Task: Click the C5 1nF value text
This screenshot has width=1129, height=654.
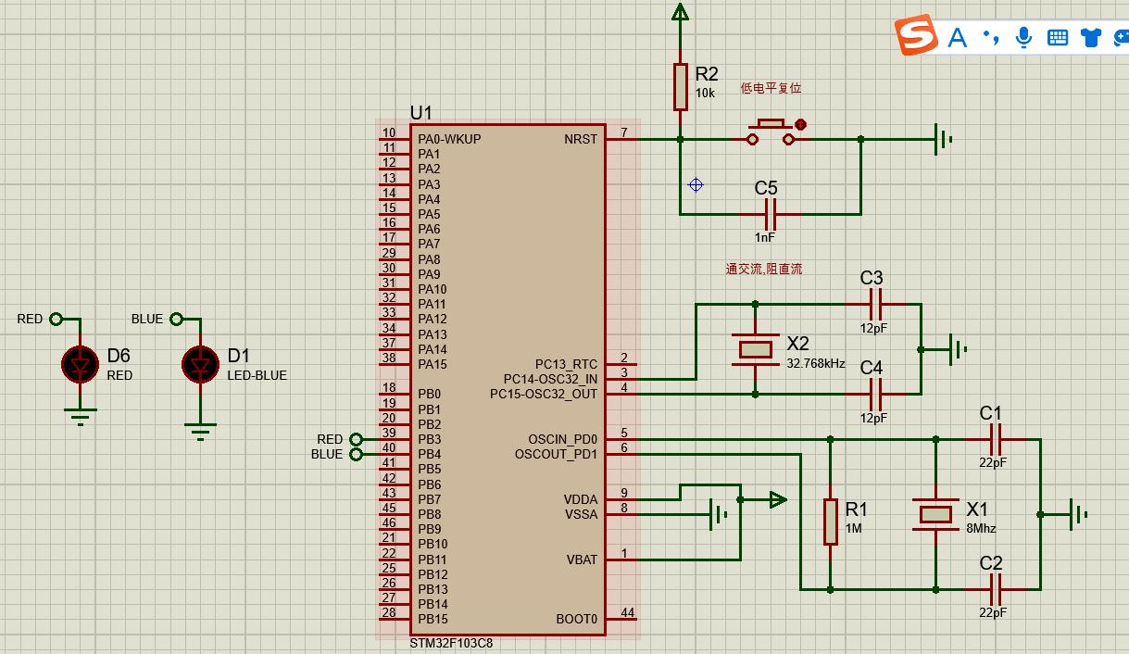Action: click(764, 237)
